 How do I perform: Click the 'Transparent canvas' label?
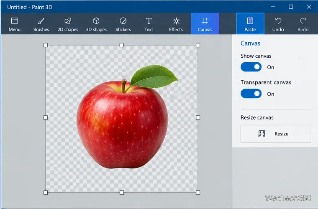point(266,82)
